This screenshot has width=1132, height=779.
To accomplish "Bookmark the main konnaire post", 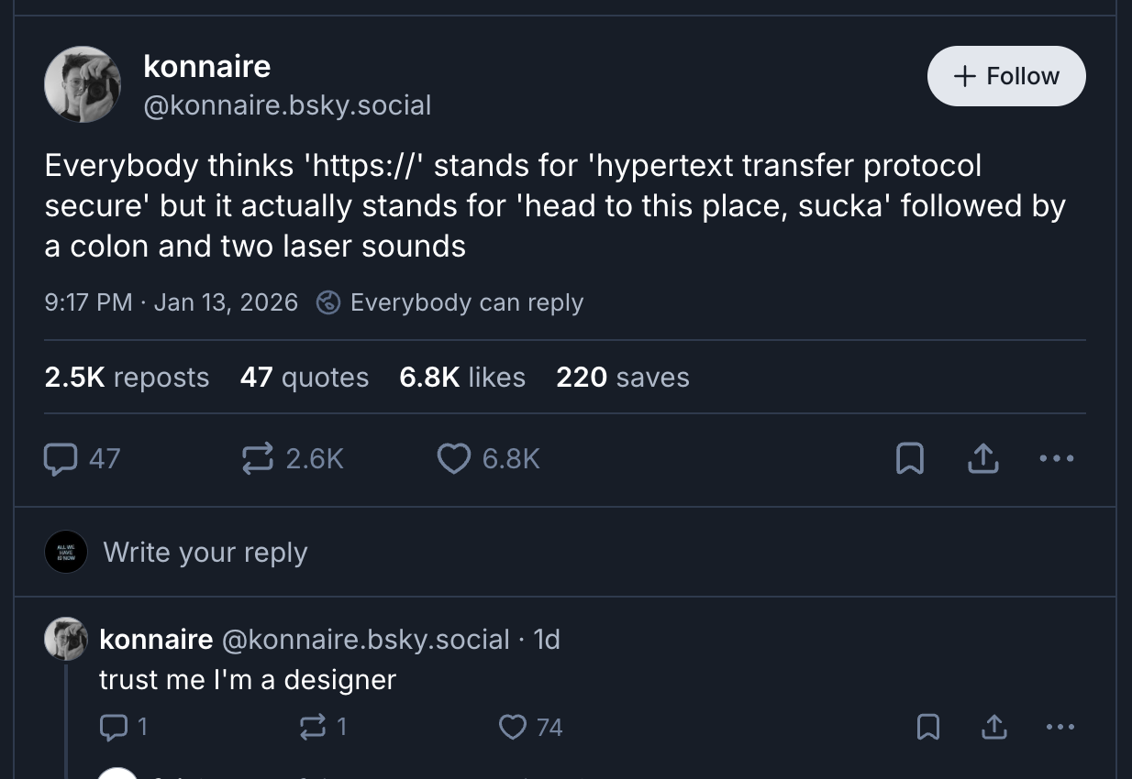I will point(909,458).
